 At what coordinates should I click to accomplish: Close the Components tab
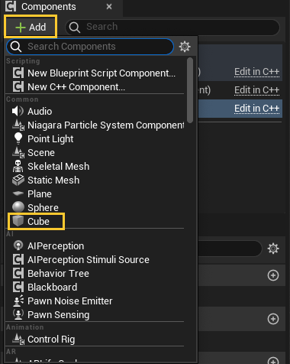(x=109, y=7)
